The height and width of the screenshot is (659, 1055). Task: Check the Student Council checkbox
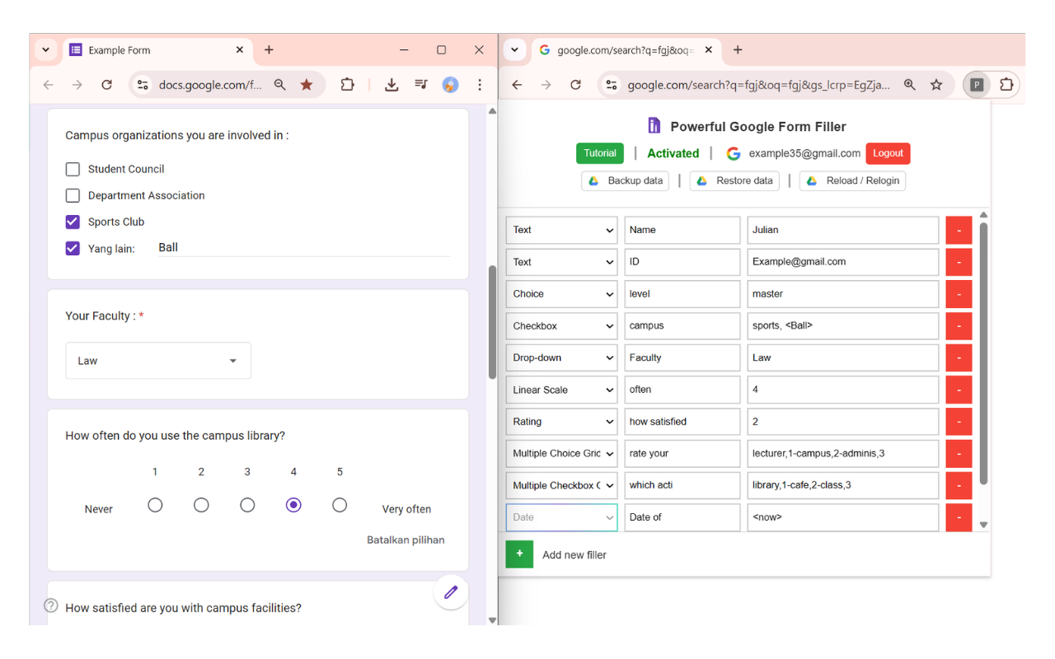pos(73,169)
